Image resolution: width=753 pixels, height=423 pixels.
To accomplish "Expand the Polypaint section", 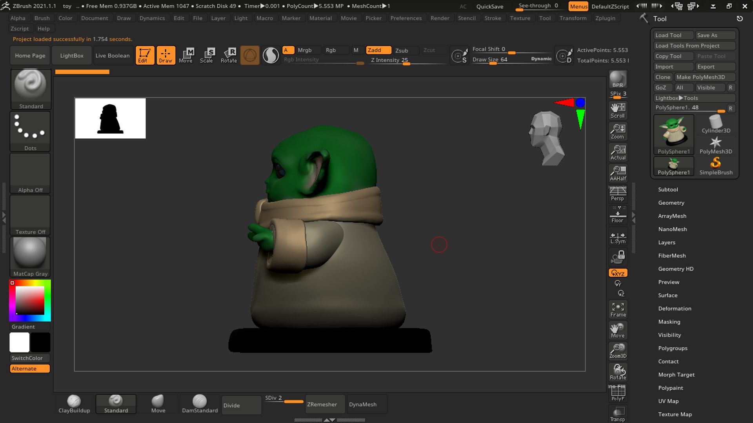I will click(x=671, y=388).
